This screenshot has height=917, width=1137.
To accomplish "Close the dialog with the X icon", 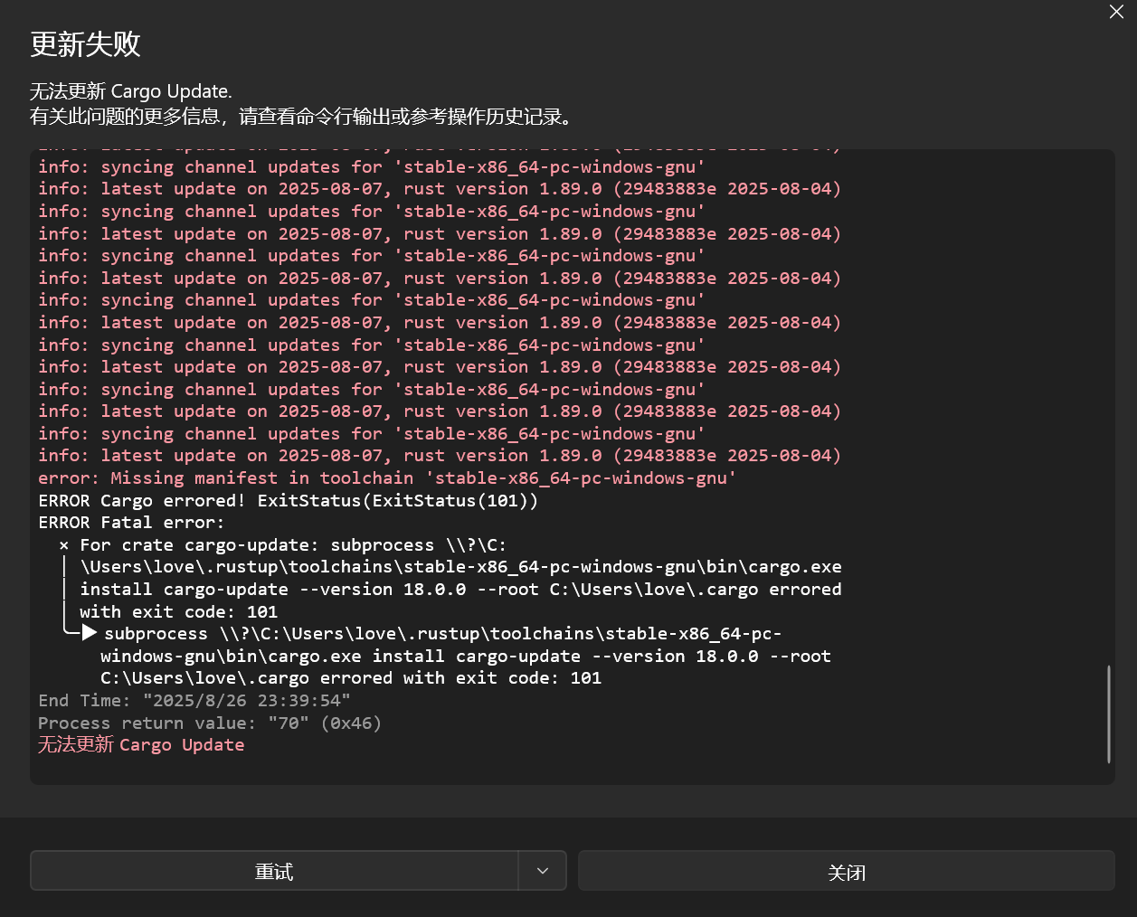I will (1116, 12).
